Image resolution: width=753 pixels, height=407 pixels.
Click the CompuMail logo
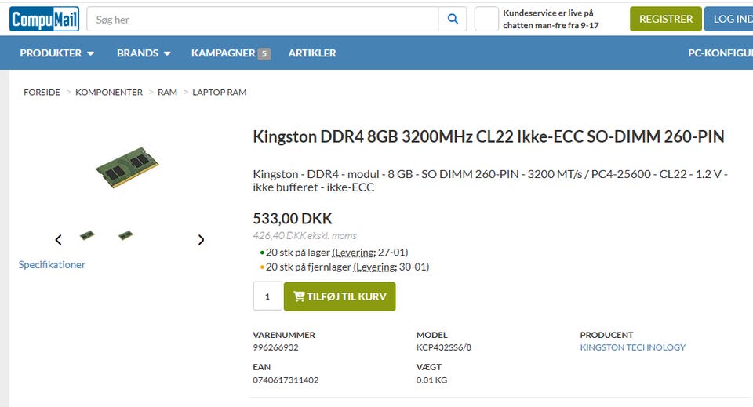44,19
